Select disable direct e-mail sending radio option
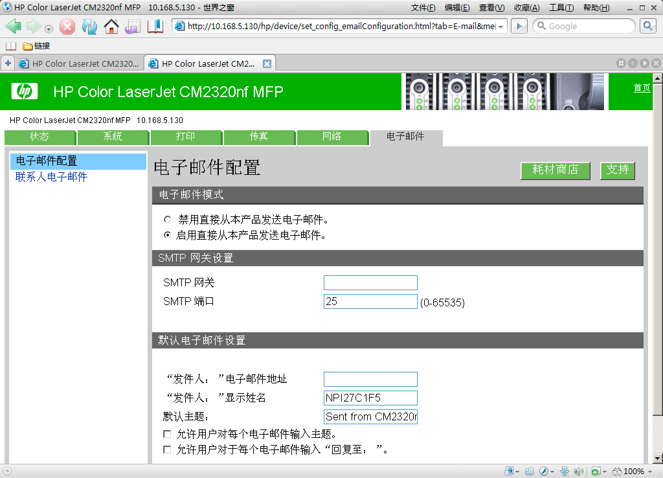This screenshot has width=663, height=478. pos(168,220)
